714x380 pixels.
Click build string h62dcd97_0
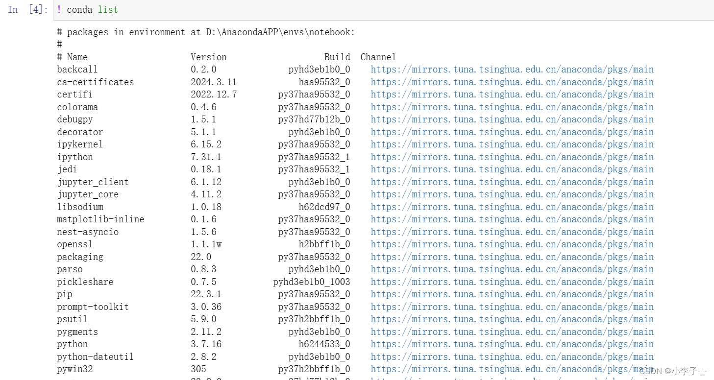coord(324,207)
